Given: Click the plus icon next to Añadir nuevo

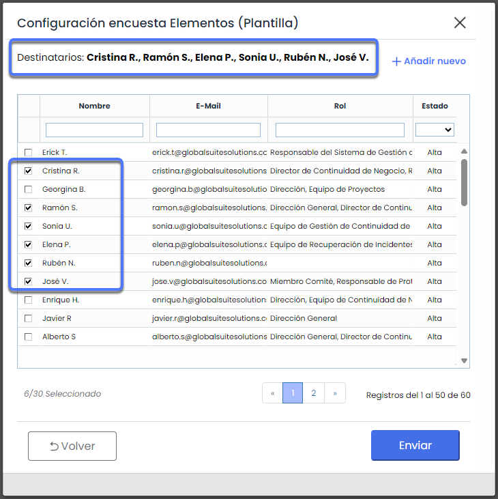Looking at the screenshot, I should 396,61.
